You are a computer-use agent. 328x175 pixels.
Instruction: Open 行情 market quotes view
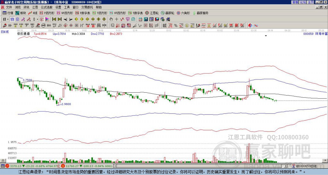pos(8,13)
